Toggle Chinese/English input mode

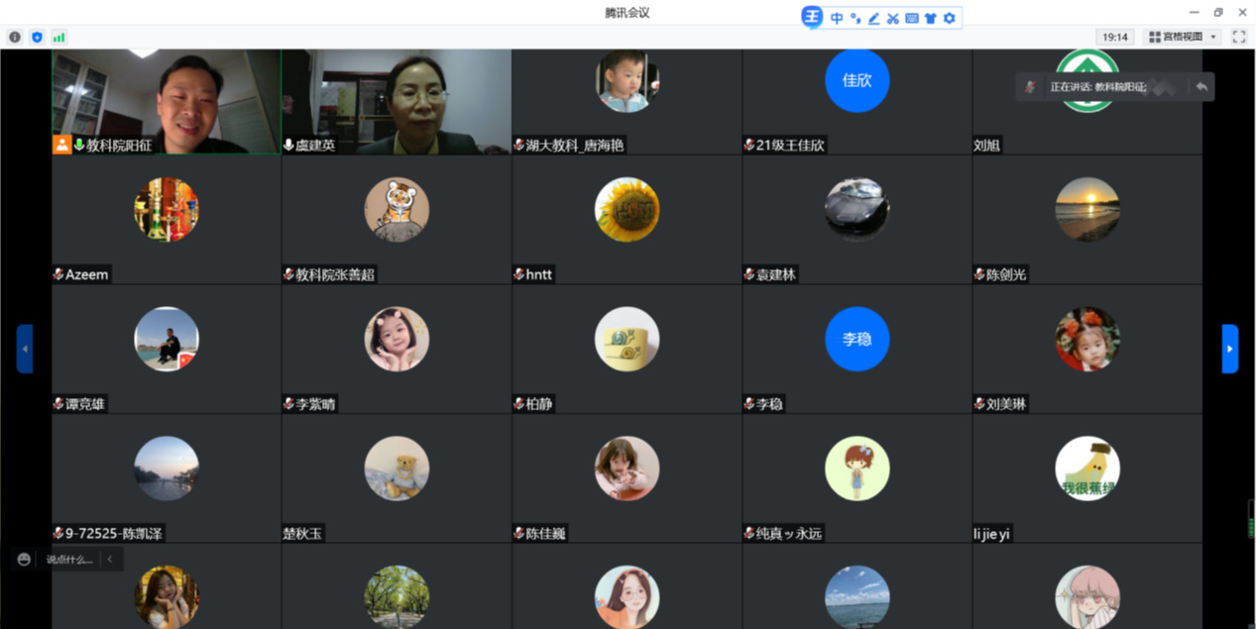(837, 18)
